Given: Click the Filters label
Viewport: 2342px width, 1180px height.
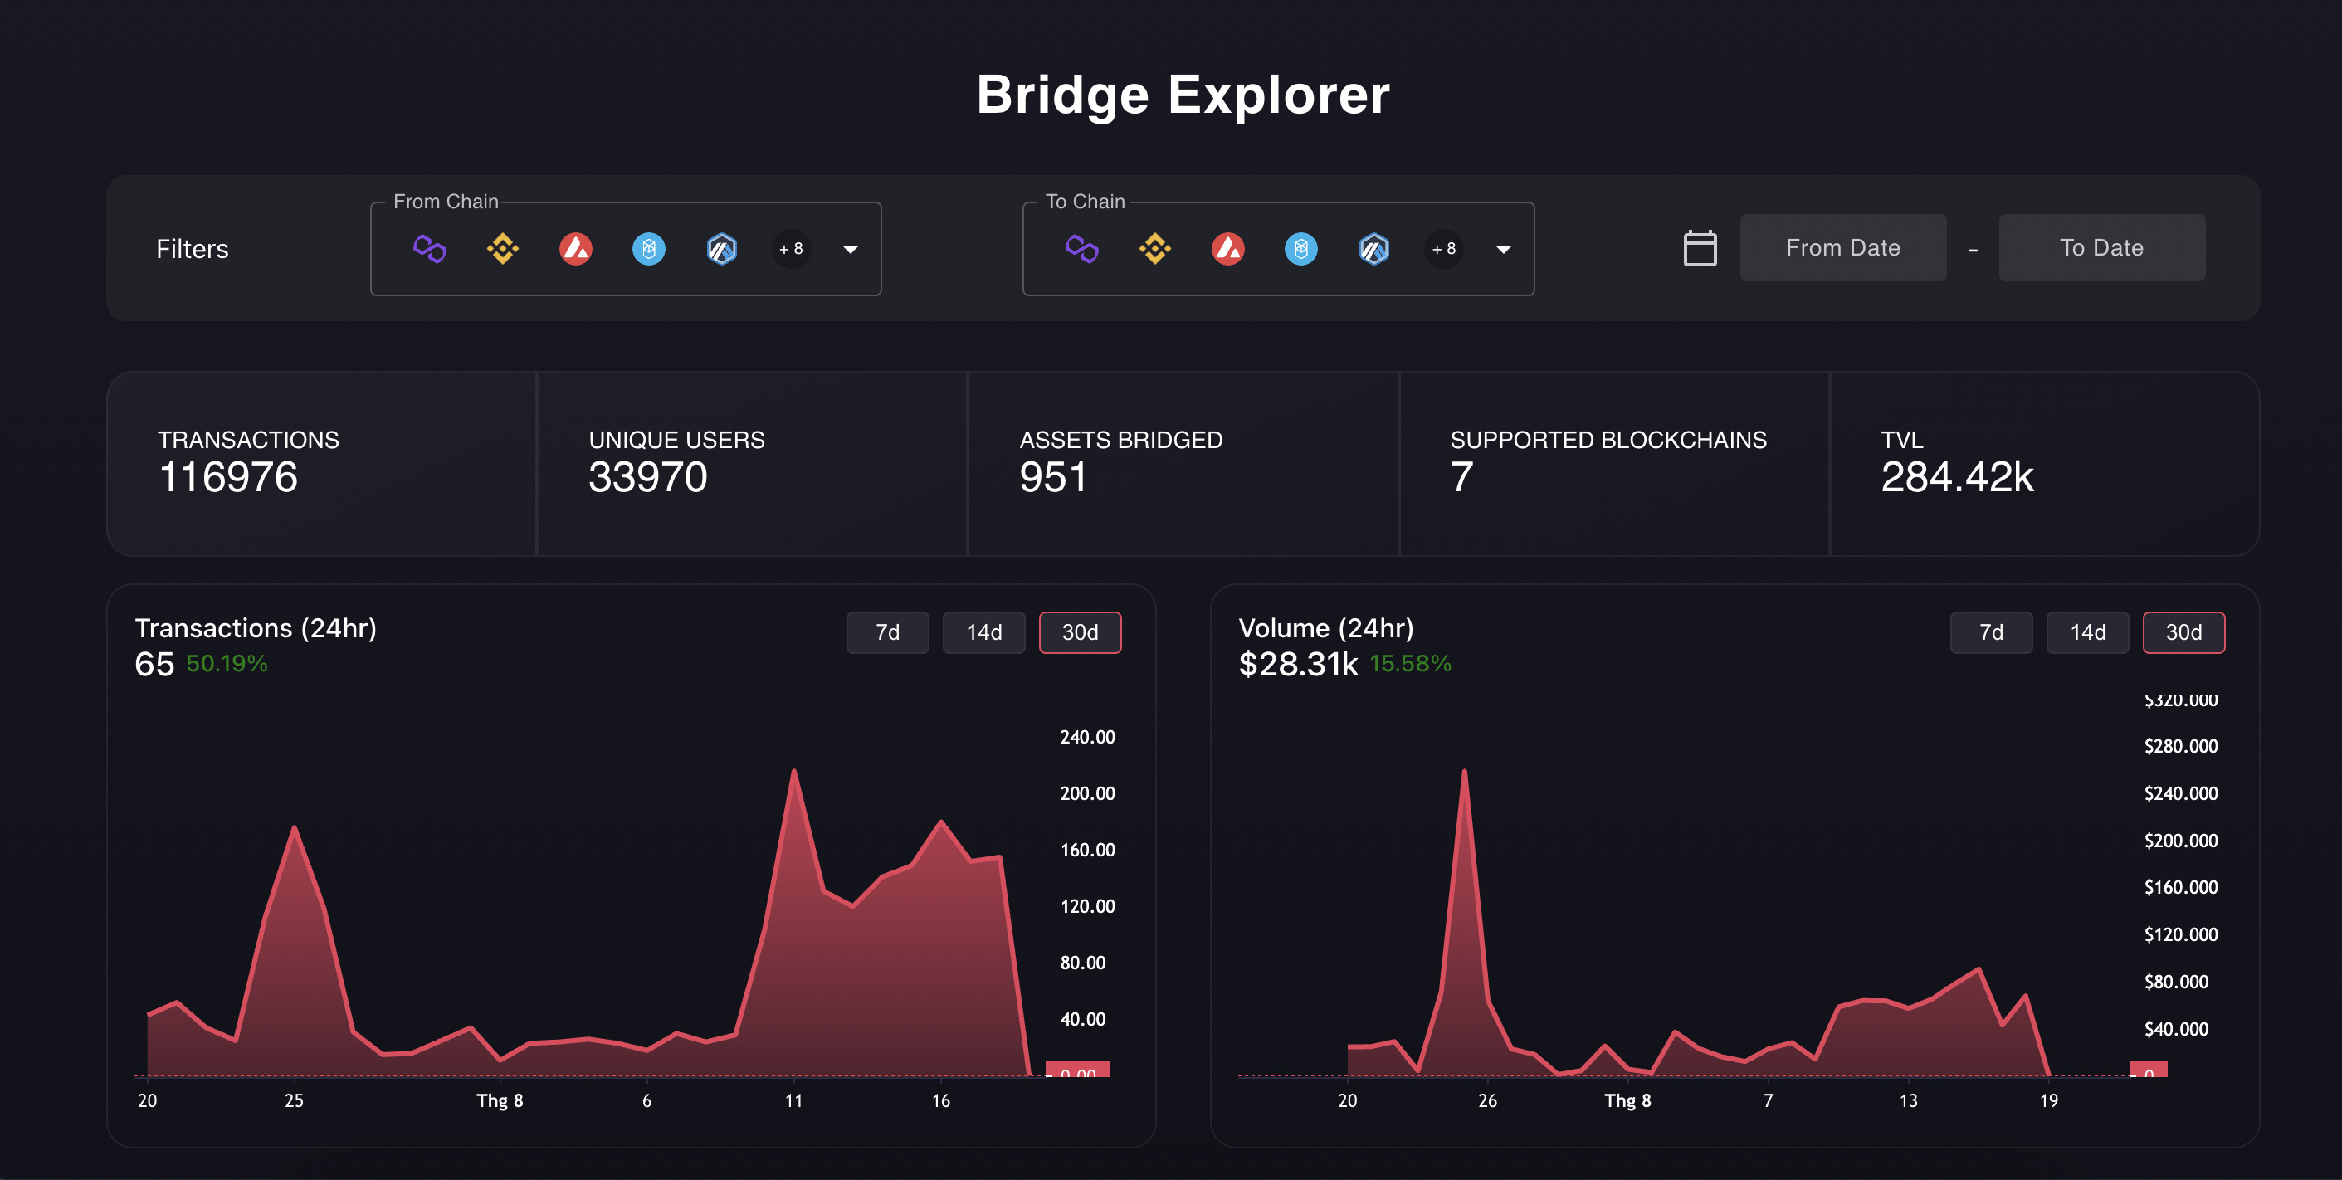Looking at the screenshot, I should coord(192,248).
